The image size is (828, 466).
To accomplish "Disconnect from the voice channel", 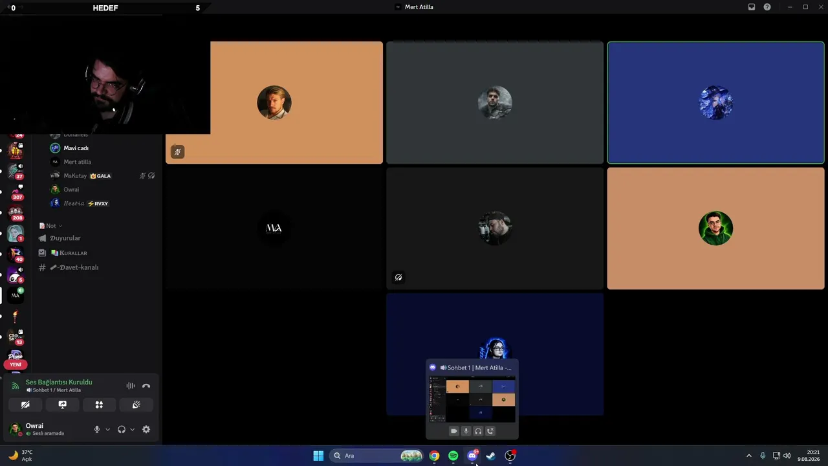I will click(x=146, y=386).
